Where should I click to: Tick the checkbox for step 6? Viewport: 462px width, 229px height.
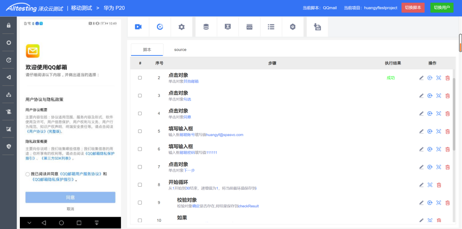click(140, 149)
